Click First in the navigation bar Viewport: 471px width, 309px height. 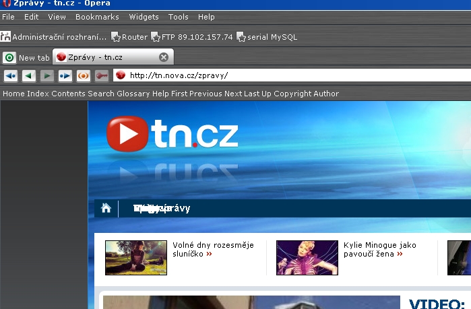179,94
